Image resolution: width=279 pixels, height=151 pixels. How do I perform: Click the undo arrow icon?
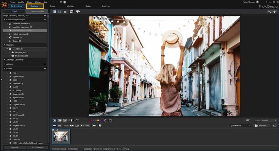click(x=54, y=2)
